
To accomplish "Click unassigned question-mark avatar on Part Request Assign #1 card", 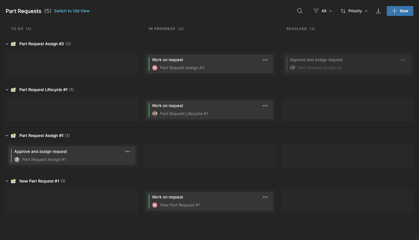I will click(x=17, y=160).
